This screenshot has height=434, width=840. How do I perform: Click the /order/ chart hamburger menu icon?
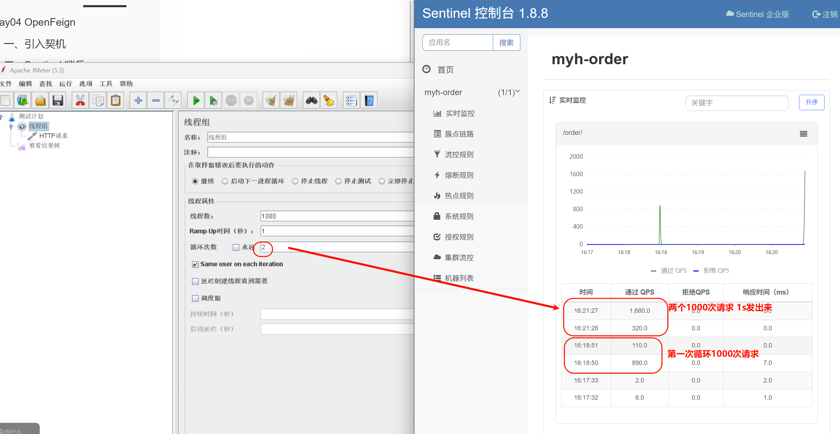click(803, 134)
